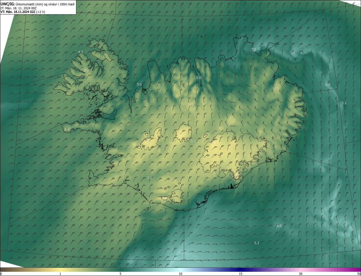361x276 pixels.
Task: Click the '50' tick label on the color scale
Action: tap(359, 274)
